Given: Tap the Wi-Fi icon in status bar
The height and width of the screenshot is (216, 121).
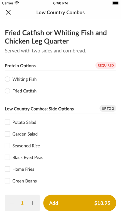Looking at the screenshot, I should (17, 3).
